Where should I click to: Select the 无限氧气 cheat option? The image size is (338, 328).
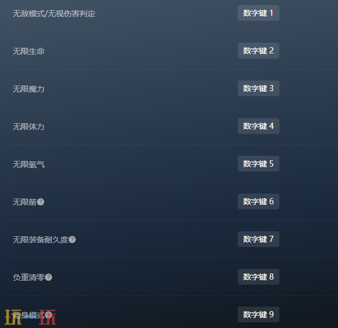coord(29,164)
